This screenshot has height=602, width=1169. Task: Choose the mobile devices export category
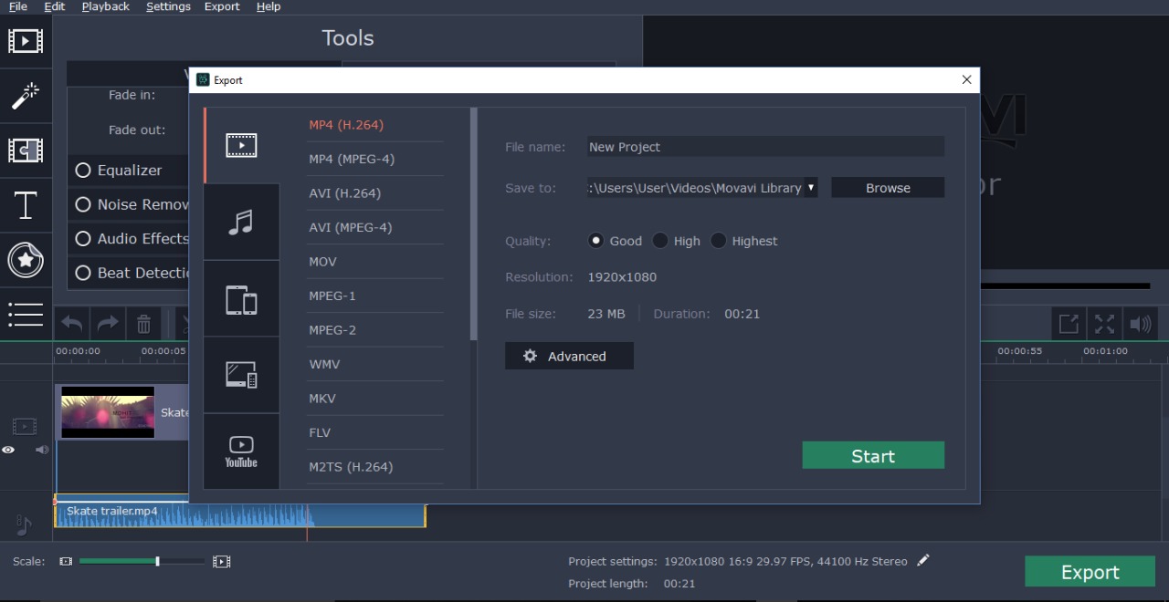(241, 298)
